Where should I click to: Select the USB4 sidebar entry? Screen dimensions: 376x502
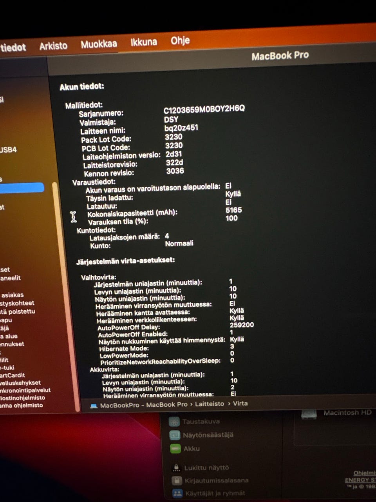(8, 149)
